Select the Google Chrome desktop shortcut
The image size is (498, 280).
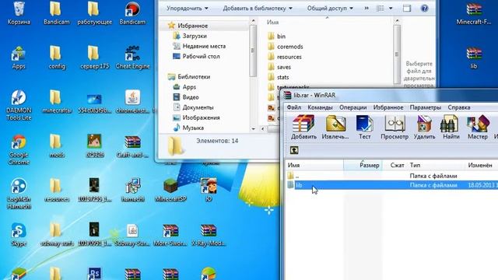pyautogui.click(x=19, y=149)
